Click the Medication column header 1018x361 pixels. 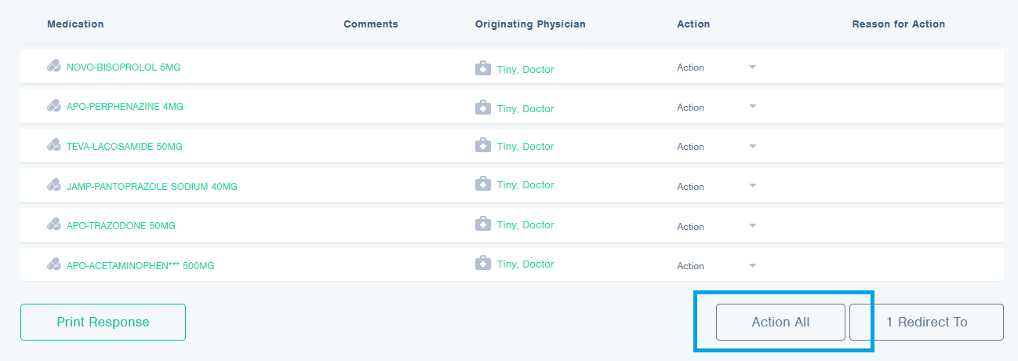click(75, 24)
